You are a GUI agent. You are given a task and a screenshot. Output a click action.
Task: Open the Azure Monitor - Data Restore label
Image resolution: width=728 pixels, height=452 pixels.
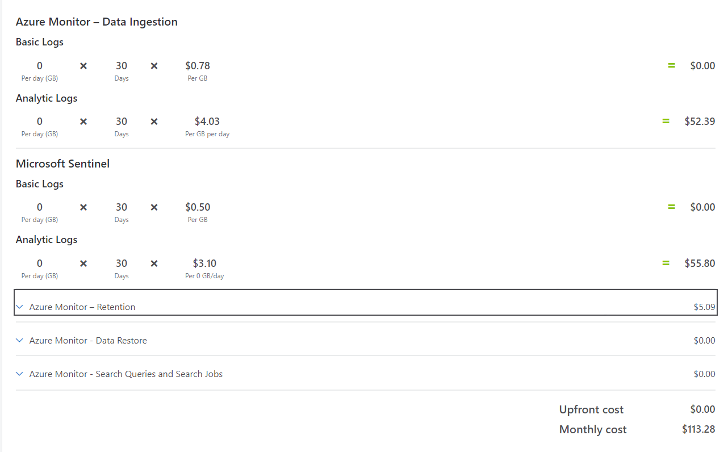(88, 340)
